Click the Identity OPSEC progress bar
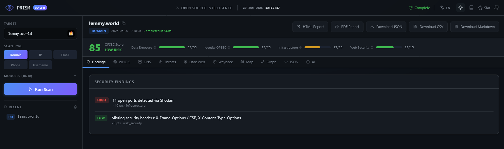The height and width of the screenshot is (149, 504). click(246, 47)
